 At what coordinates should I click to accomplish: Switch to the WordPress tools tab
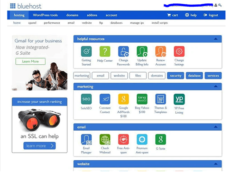45,15
